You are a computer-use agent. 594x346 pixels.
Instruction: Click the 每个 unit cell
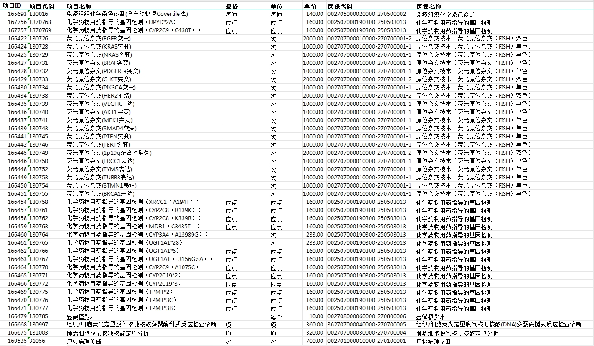click(276, 316)
